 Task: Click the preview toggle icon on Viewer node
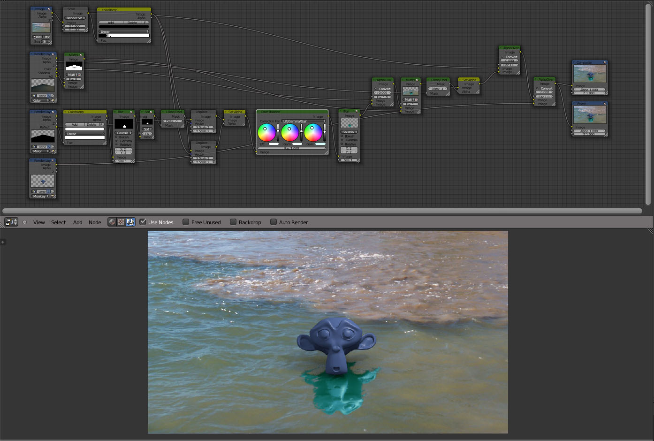605,103
